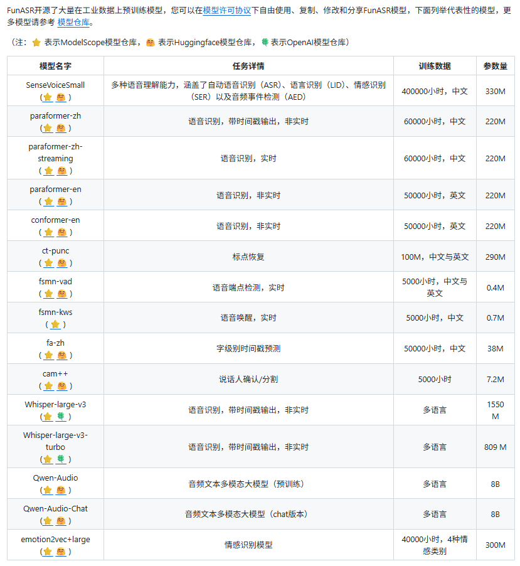Open Huggingface icon link for conformer-en
The height and width of the screenshot is (566, 520).
62,232
